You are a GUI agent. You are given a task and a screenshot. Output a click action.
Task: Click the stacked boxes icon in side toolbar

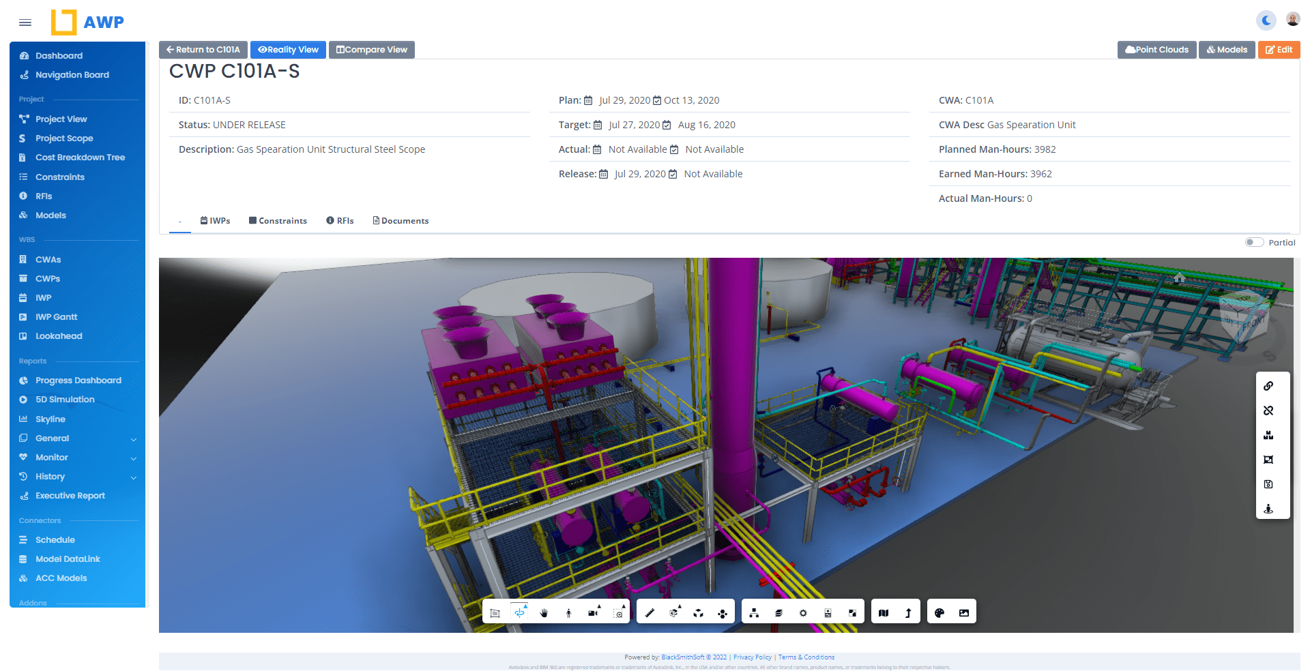pos(1268,435)
